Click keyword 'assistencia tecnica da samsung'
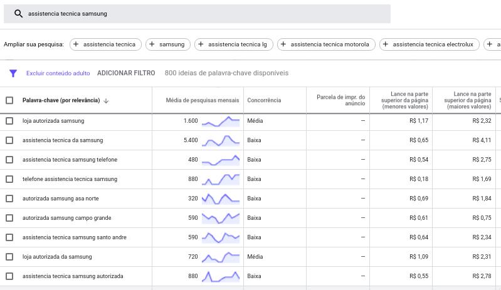The height and width of the screenshot is (290, 501). pos(63,140)
